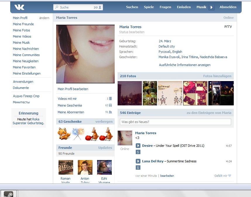Click Default city hometown

click(167, 46)
